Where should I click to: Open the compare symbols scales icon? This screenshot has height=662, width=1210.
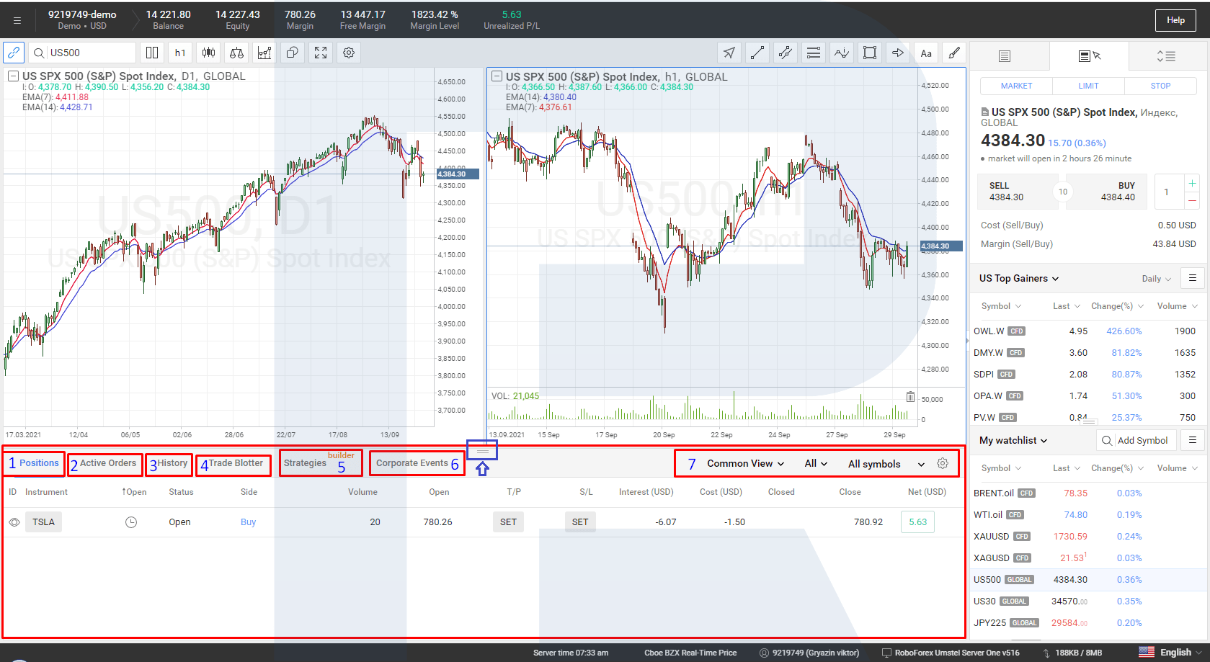point(236,53)
